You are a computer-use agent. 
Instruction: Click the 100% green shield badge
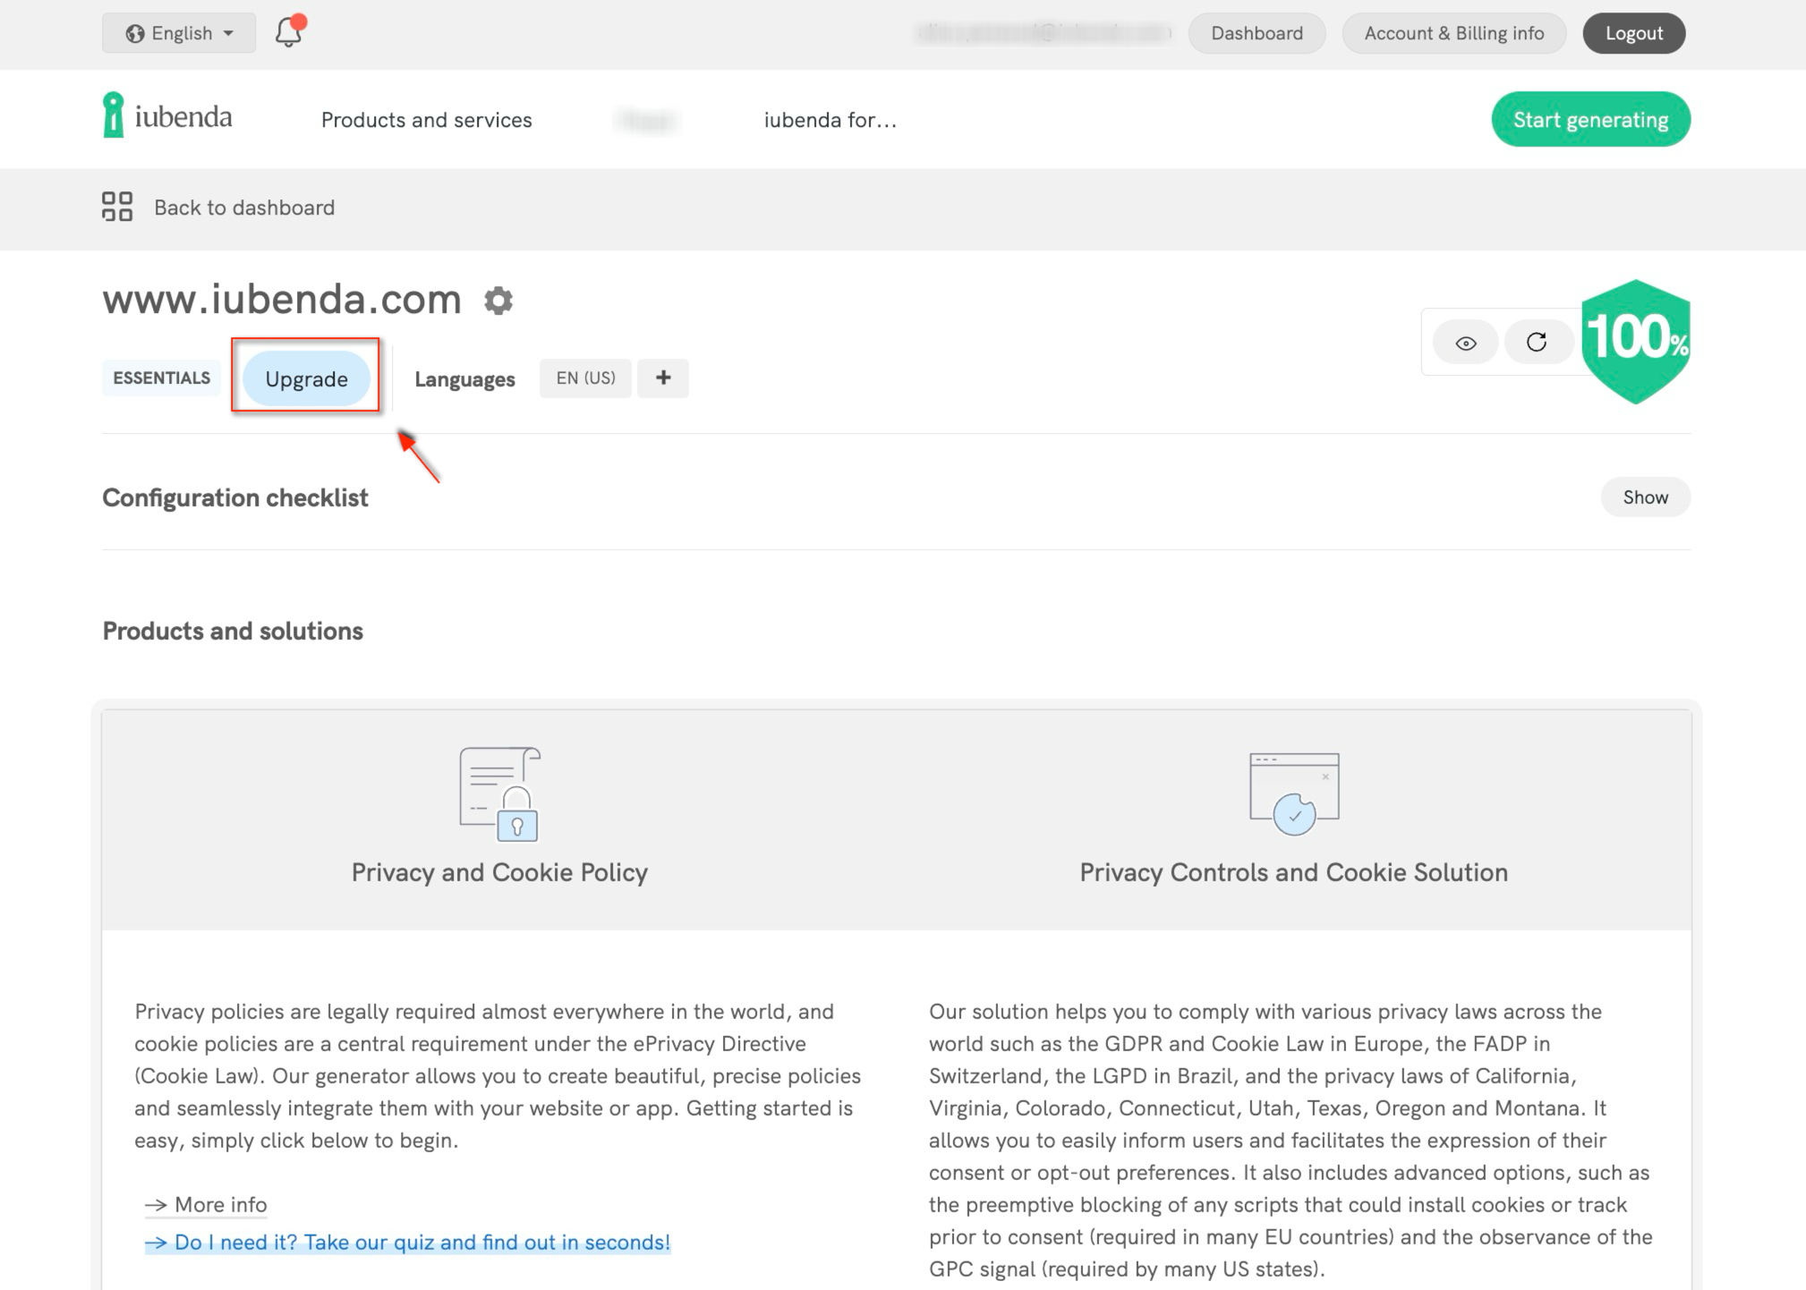click(1635, 341)
